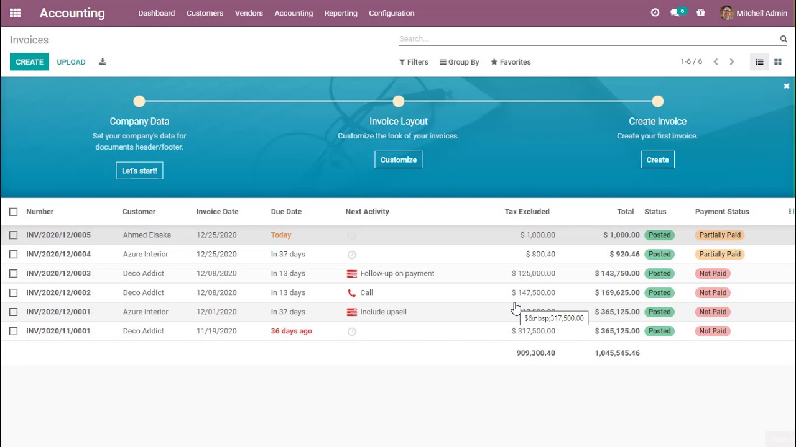Click activity clock icon for INV/2020/12/0005

351,235
